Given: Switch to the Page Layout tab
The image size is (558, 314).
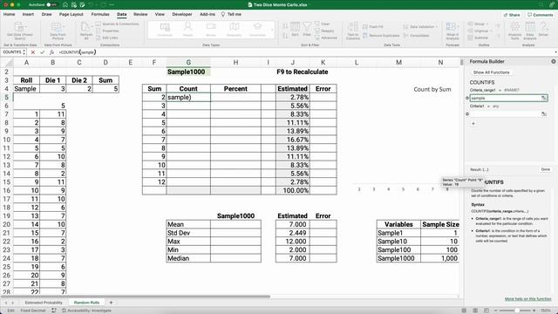Looking at the screenshot, I should [x=71, y=14].
